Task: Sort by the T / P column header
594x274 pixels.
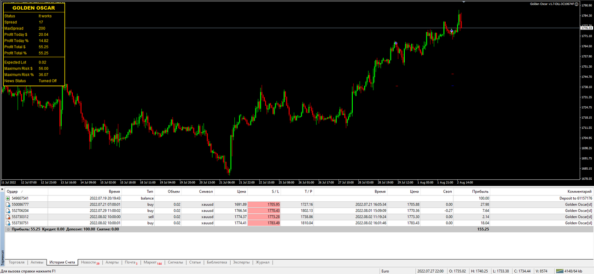Action: coord(297,191)
